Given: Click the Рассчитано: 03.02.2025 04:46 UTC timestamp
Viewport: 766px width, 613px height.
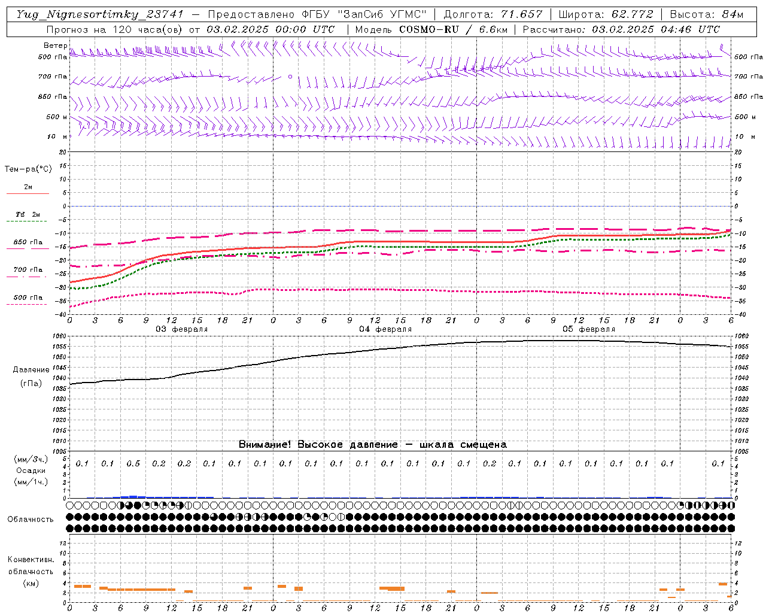Looking at the screenshot, I should point(621,29).
